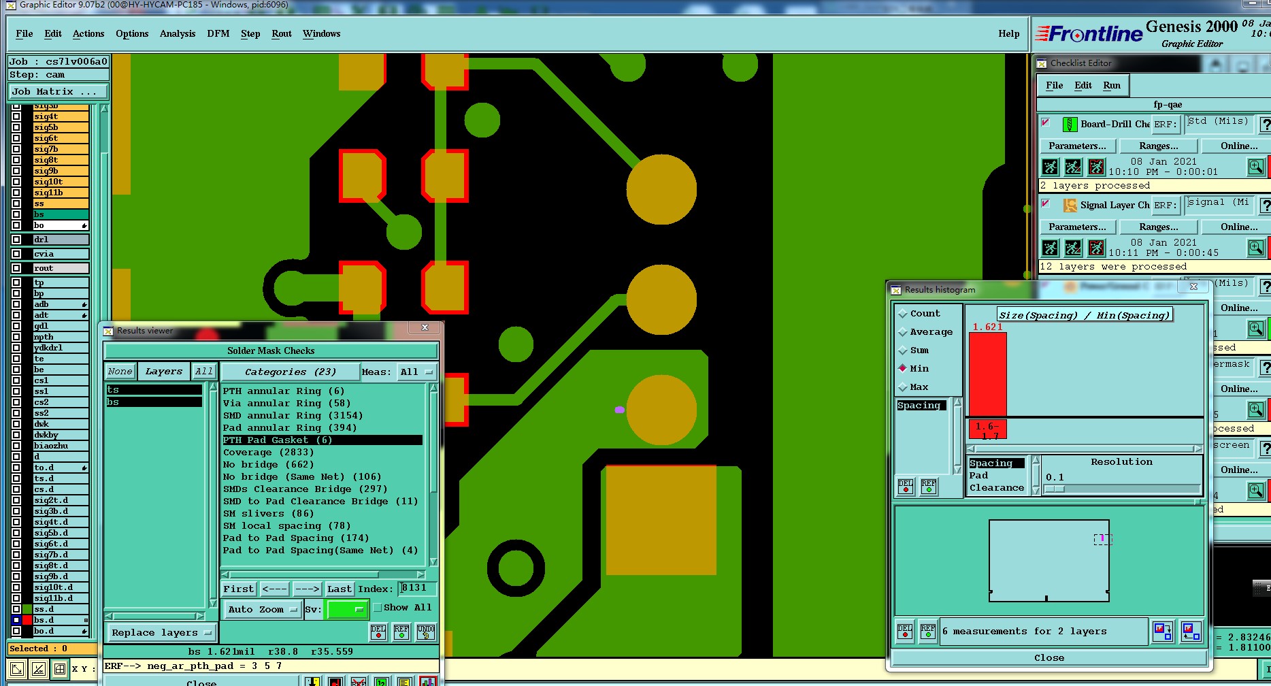Open the Analysis menu
This screenshot has width=1271, height=686.
tap(178, 34)
